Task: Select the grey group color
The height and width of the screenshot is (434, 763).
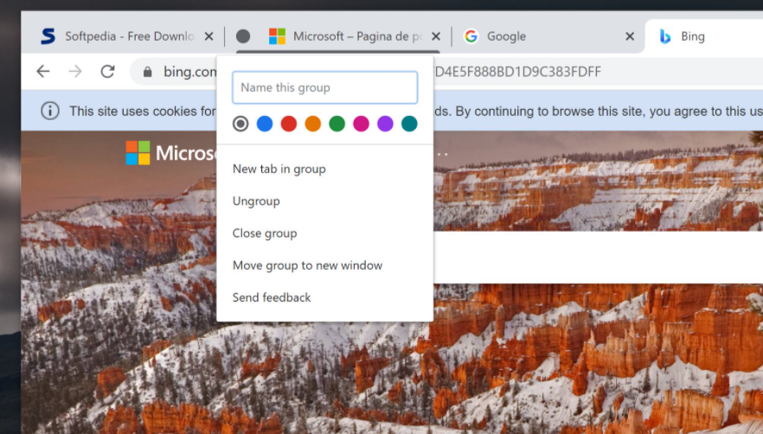Action: [240, 124]
